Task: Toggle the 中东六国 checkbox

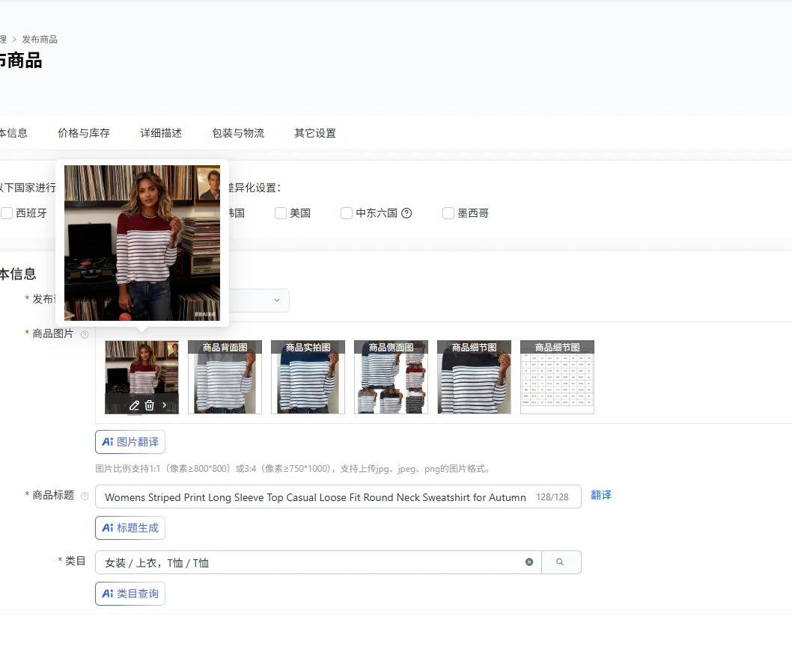Action: click(x=347, y=213)
